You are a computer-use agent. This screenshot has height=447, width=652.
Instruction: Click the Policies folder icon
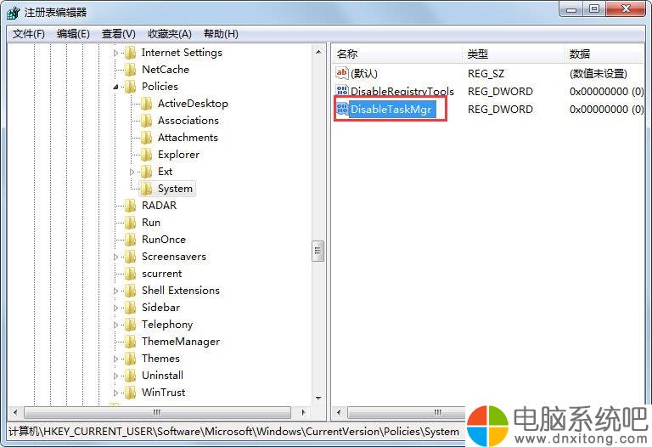(x=130, y=87)
